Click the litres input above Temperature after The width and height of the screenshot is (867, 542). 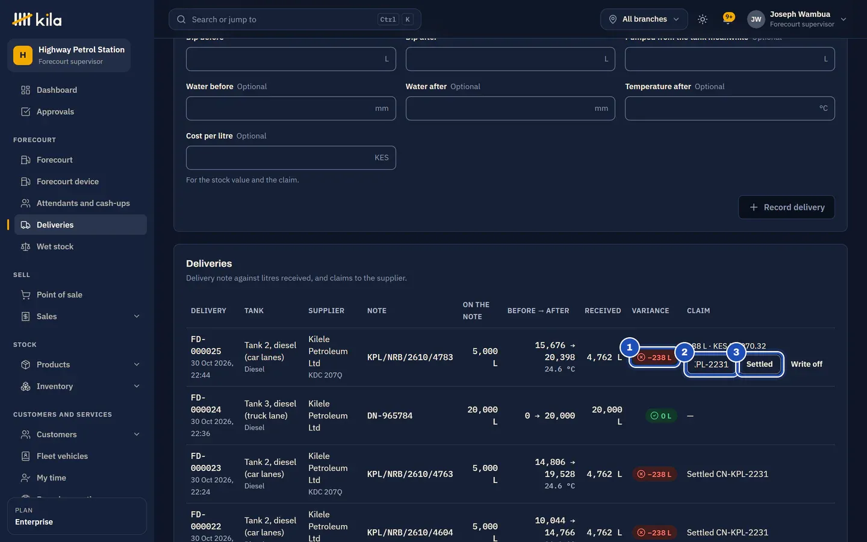(730, 59)
